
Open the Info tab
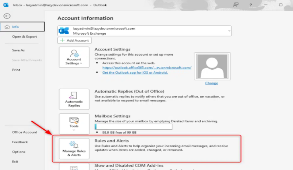pyautogui.click(x=22, y=27)
